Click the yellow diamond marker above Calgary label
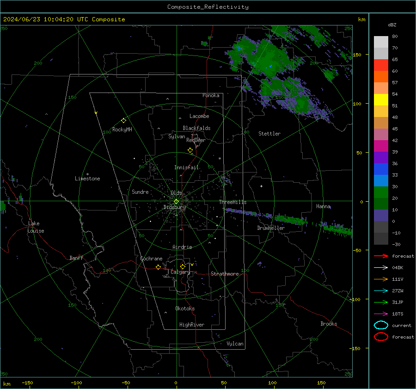 (x=183, y=266)
